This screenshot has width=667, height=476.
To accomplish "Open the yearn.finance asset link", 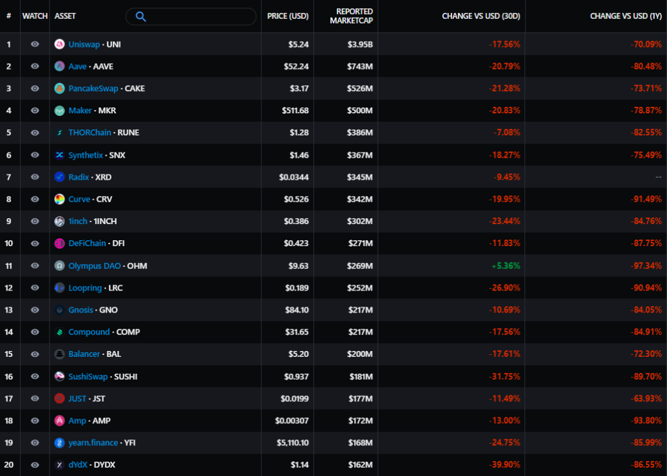I will [x=94, y=443].
